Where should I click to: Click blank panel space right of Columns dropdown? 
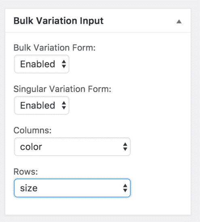pyautogui.click(x=160, y=147)
